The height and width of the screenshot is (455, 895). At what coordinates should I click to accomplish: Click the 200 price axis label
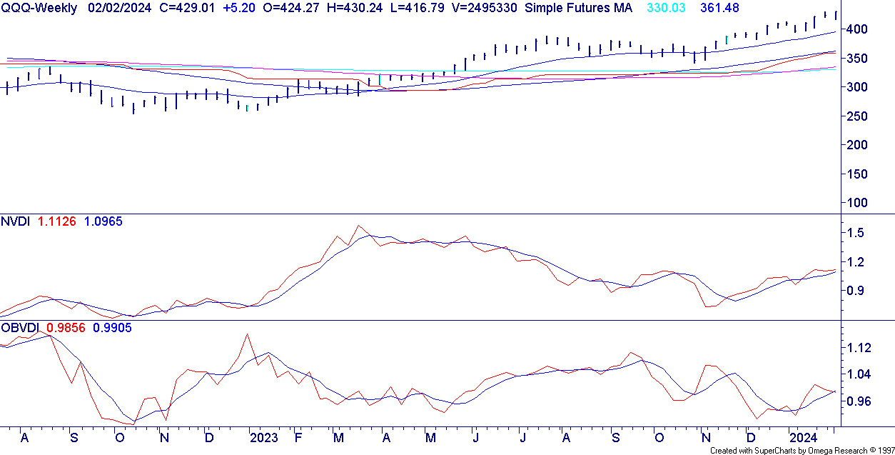coord(859,145)
